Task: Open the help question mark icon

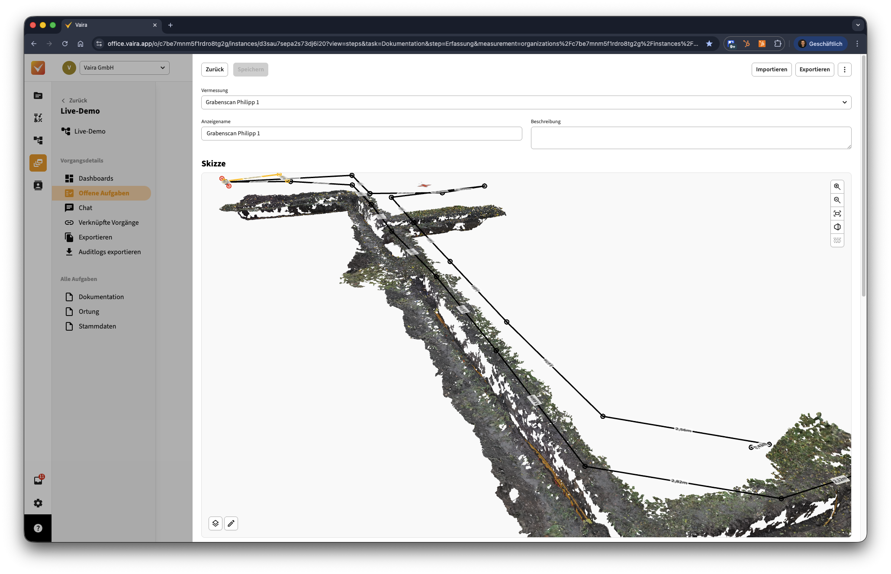Action: pos(38,528)
